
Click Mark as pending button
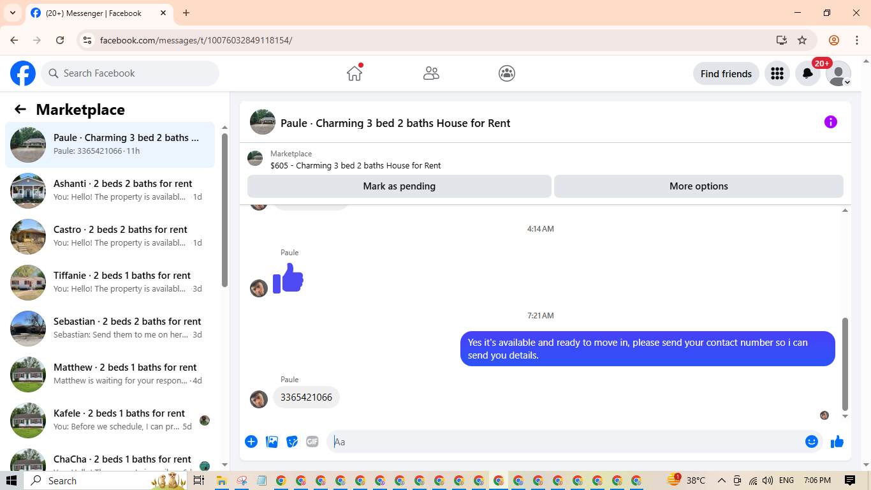point(399,186)
